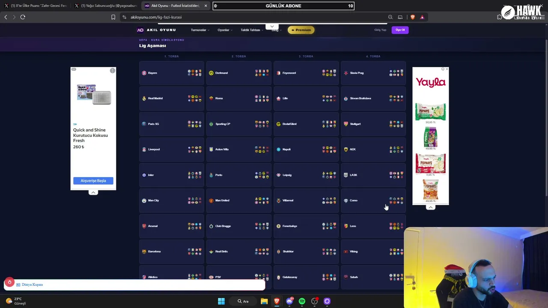Open the zoom magnifier in the address bar
548x308 pixels.
pos(390,17)
